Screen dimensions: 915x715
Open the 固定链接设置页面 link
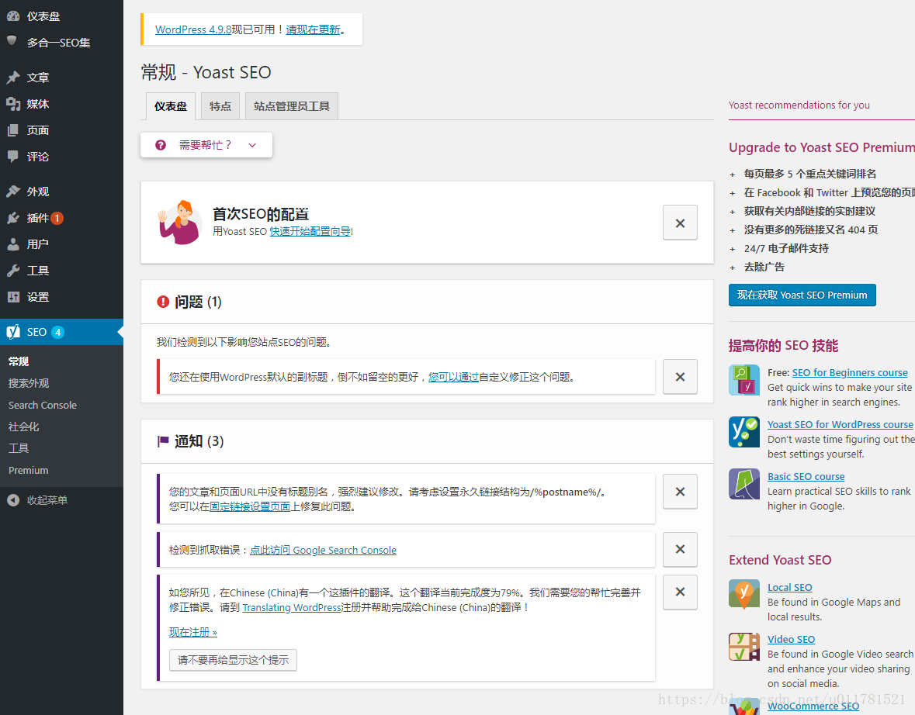[x=250, y=507]
